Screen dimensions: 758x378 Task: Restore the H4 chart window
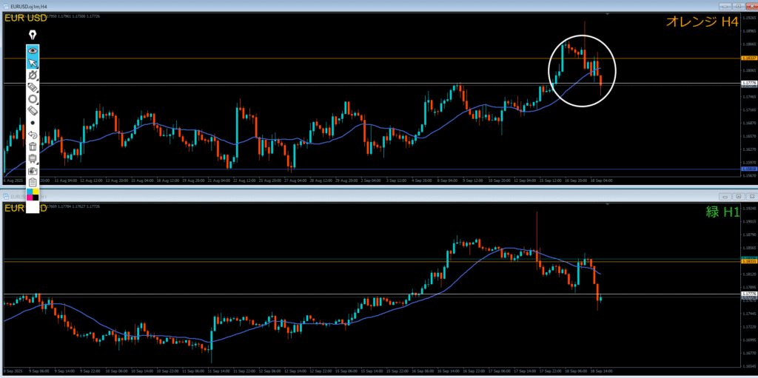click(x=738, y=6)
